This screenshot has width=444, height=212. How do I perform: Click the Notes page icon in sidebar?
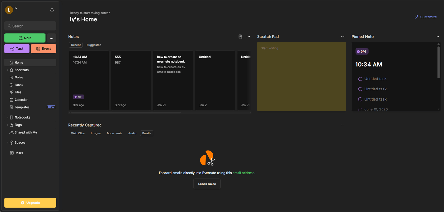click(x=11, y=78)
